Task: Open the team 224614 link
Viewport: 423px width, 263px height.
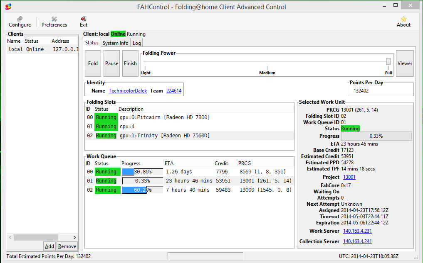Action: (x=174, y=91)
